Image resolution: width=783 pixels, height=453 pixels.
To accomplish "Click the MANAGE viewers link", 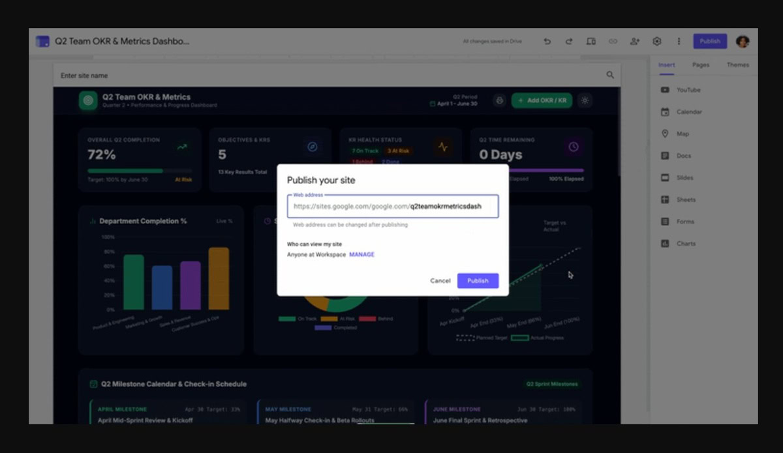I will (361, 255).
